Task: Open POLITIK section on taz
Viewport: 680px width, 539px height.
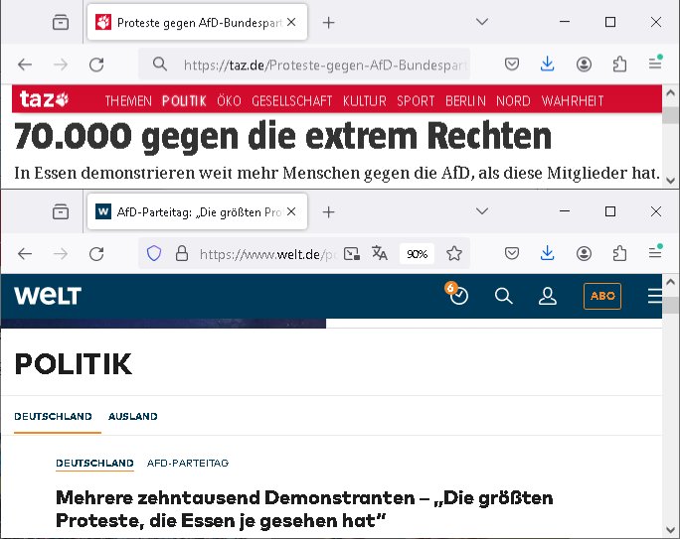Action: click(x=184, y=101)
